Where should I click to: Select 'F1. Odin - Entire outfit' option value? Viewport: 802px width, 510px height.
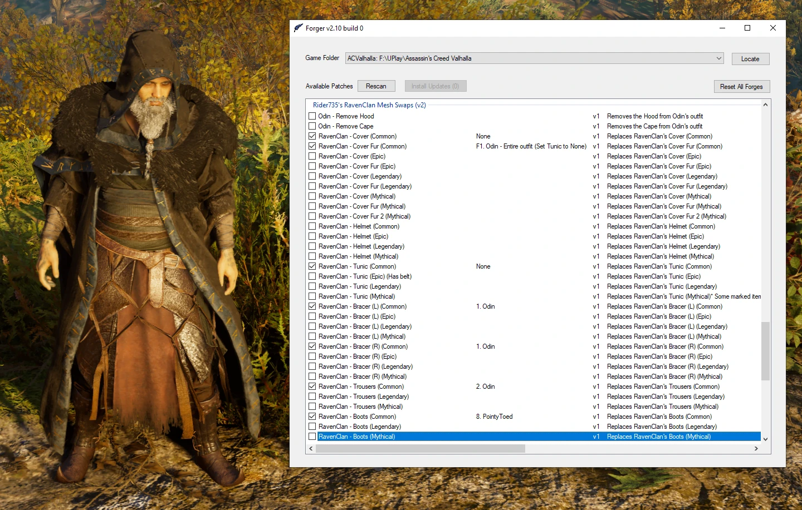coord(531,146)
